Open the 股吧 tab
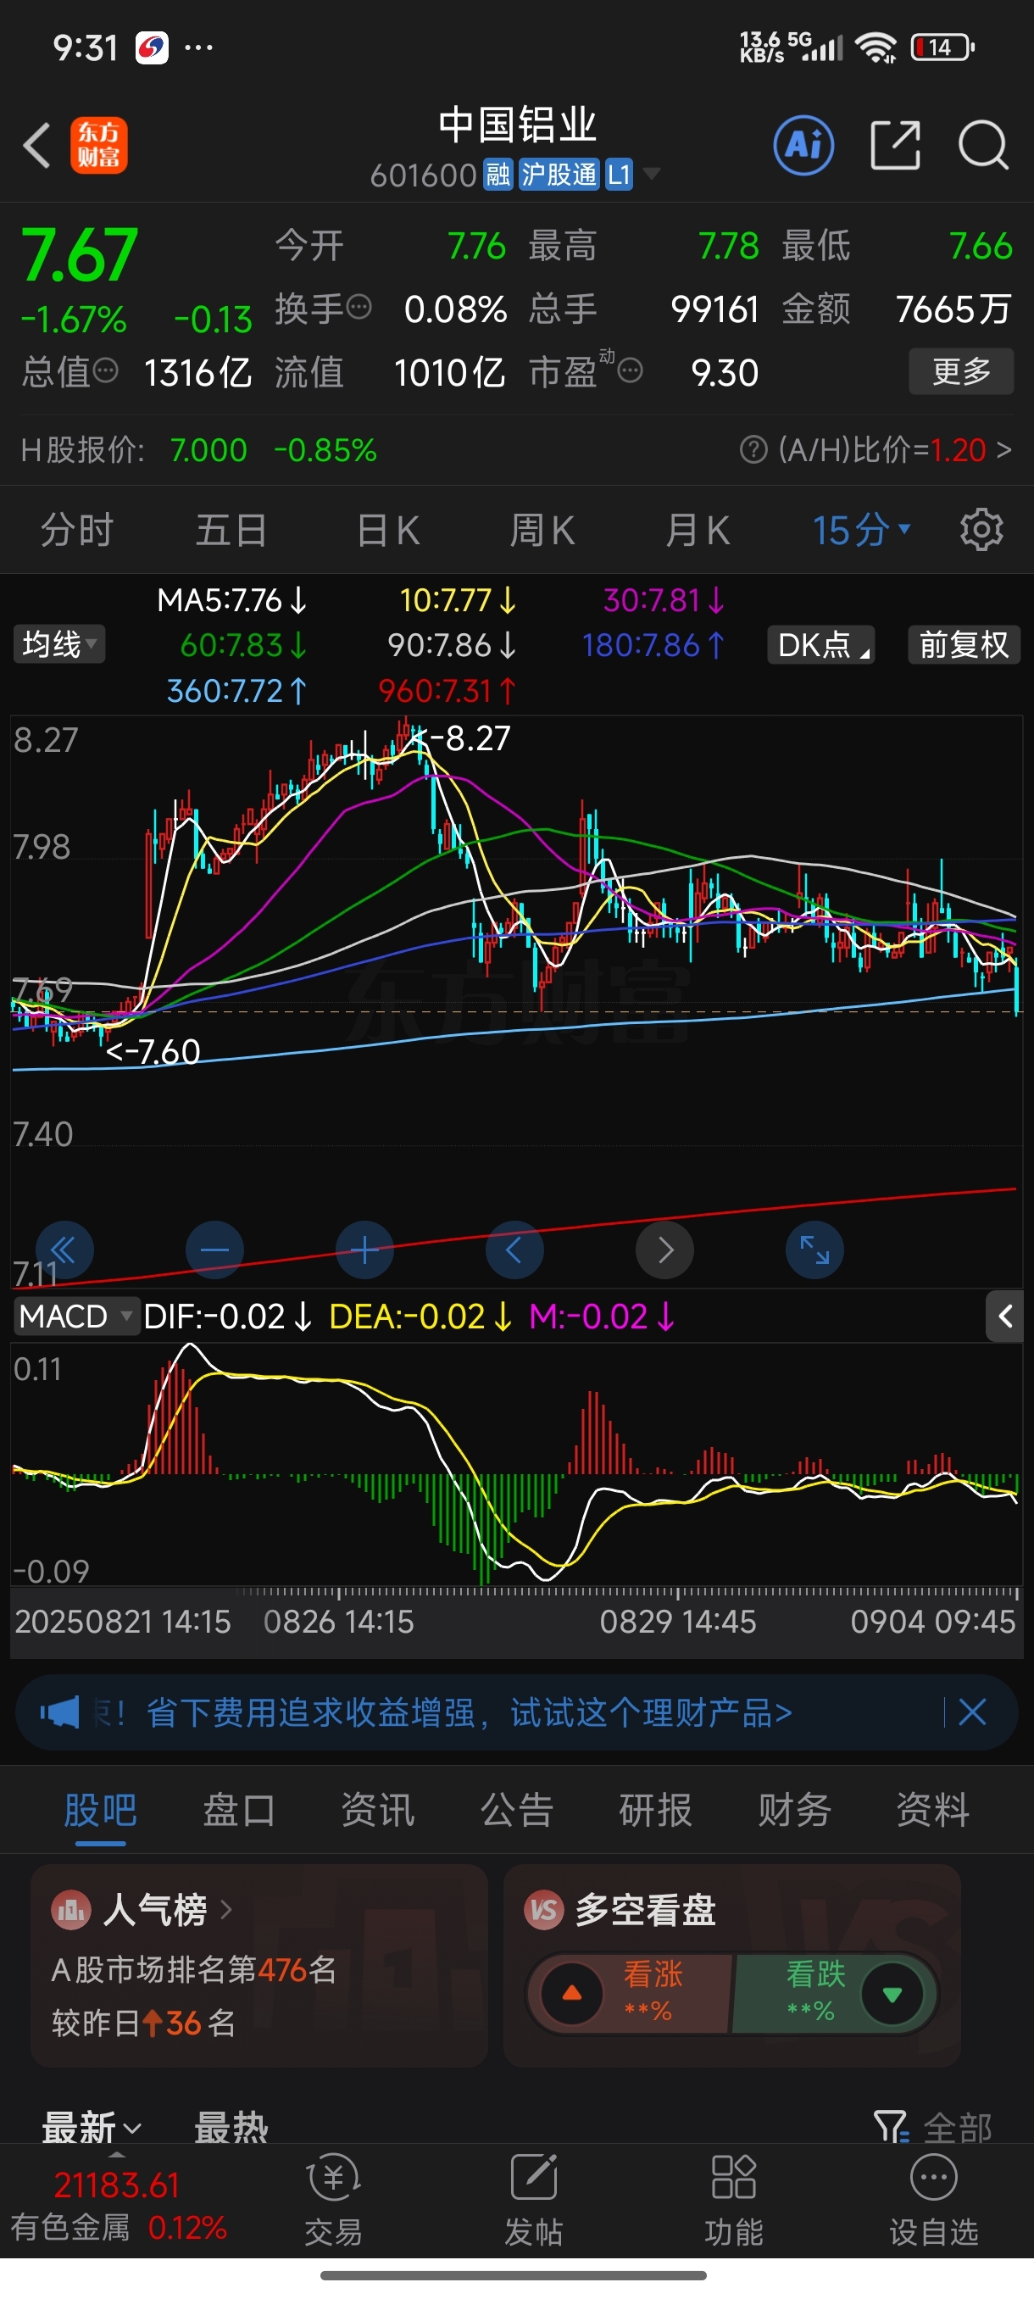1034x2299 pixels. click(x=100, y=1810)
